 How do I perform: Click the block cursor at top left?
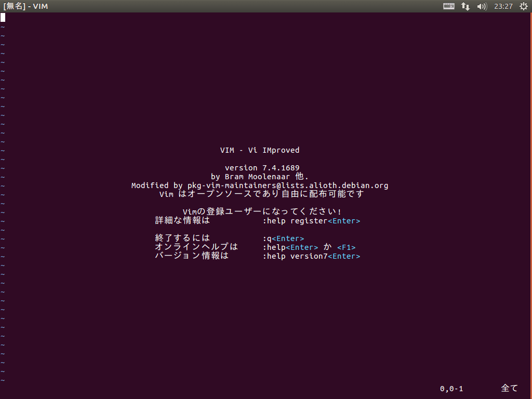click(x=3, y=17)
